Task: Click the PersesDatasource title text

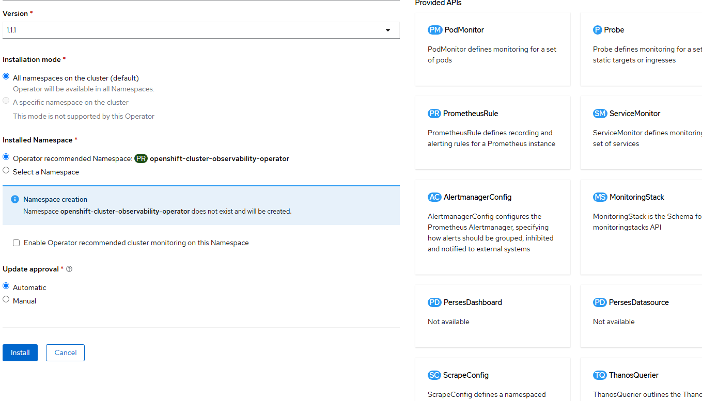Action: coord(639,302)
